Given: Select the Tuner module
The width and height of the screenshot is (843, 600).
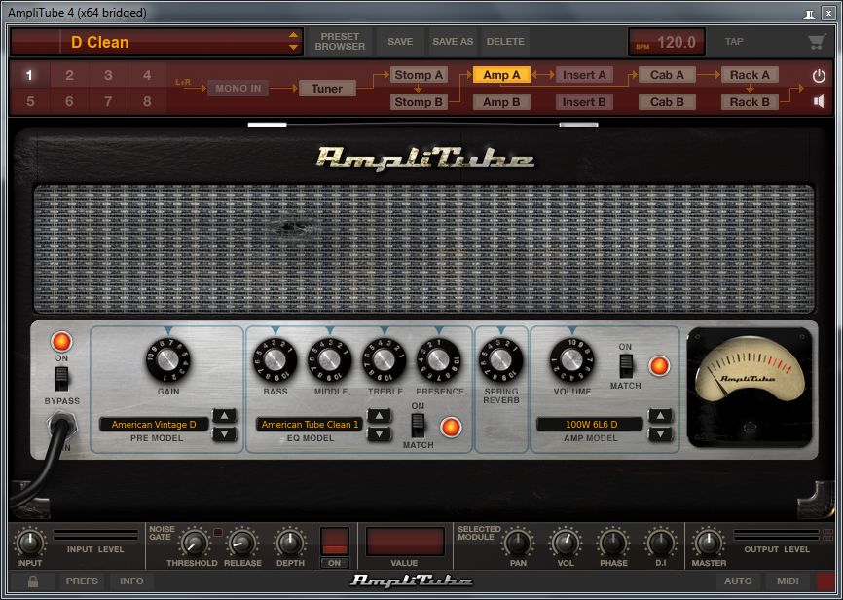Looking at the screenshot, I should pos(327,89).
